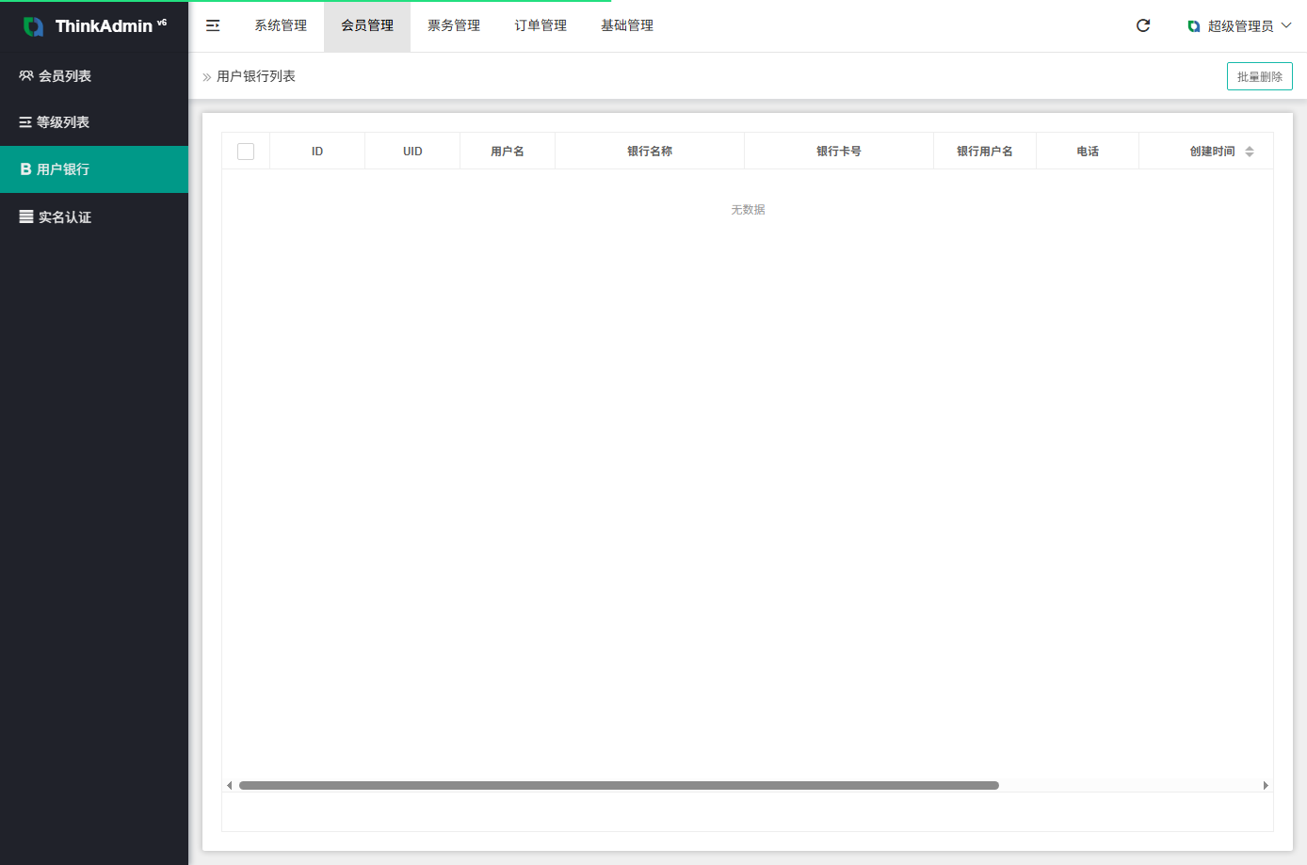
Task: Check the select-all checkbox in table header
Action: (x=246, y=152)
